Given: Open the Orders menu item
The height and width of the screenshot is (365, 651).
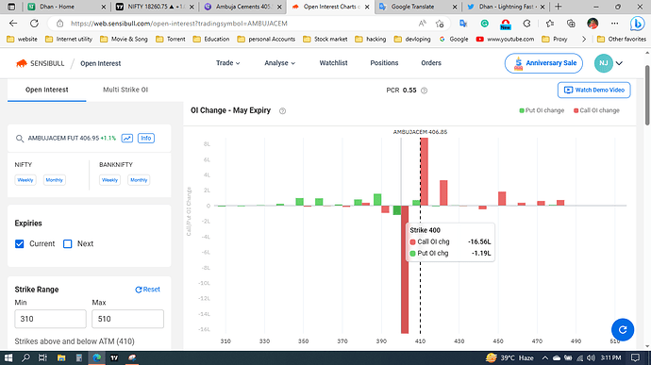Looking at the screenshot, I should coord(431,63).
